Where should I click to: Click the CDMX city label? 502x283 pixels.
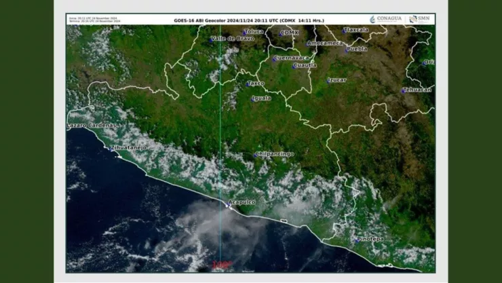[x=290, y=33]
